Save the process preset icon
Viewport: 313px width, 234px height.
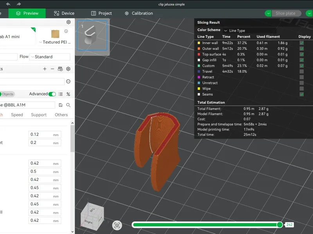(61, 105)
